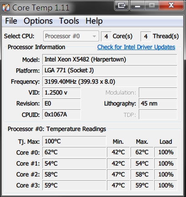The height and width of the screenshot is (197, 186).
Task: Click Core #2 maximum temperature value
Action: pyautogui.click(x=142, y=174)
